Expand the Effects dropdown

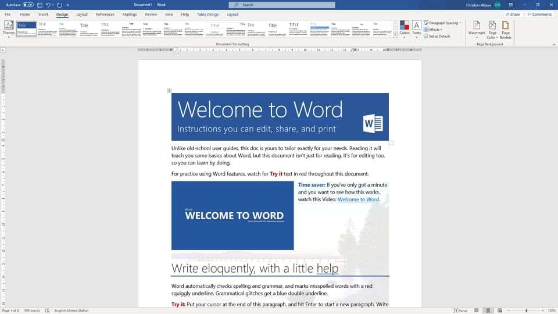[433, 30]
